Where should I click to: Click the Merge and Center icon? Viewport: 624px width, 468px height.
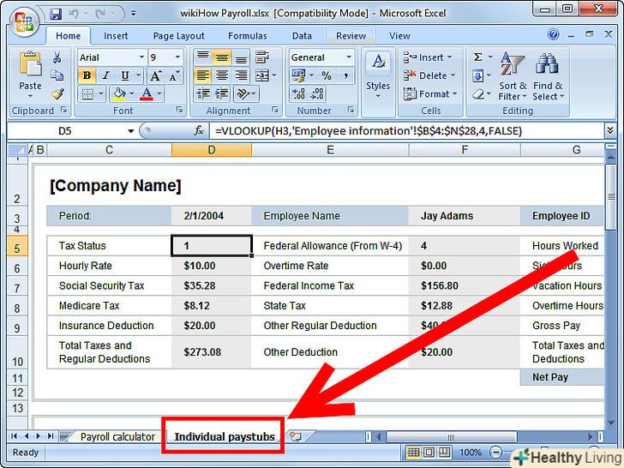(x=262, y=75)
